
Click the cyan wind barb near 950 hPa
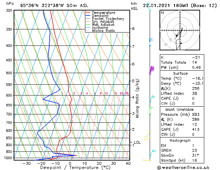tap(152, 153)
